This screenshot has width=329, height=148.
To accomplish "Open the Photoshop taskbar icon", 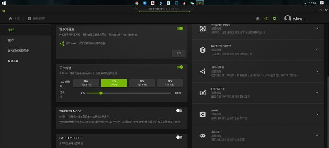I will pos(176,3).
